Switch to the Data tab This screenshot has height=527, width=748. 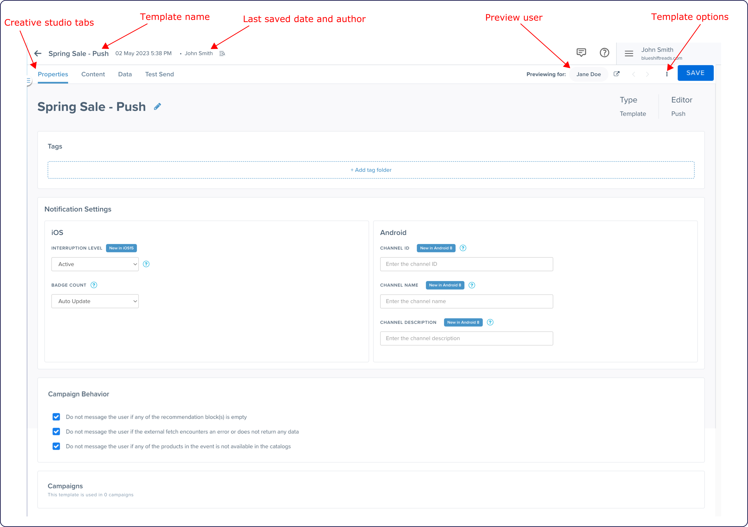125,74
